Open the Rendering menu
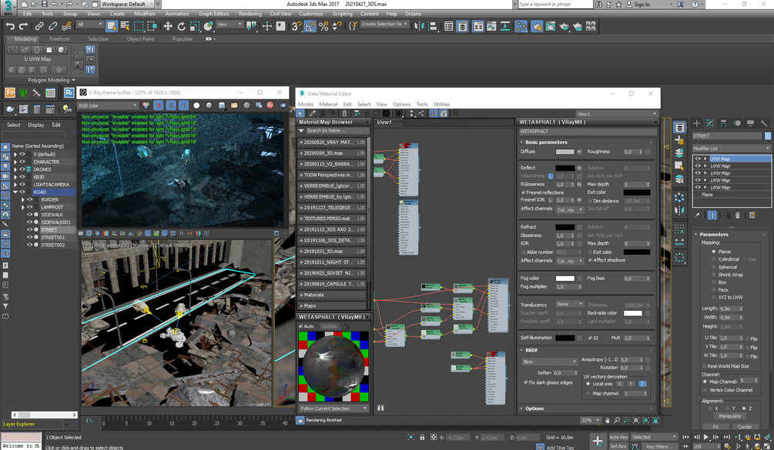The image size is (774, 450). pos(250,14)
